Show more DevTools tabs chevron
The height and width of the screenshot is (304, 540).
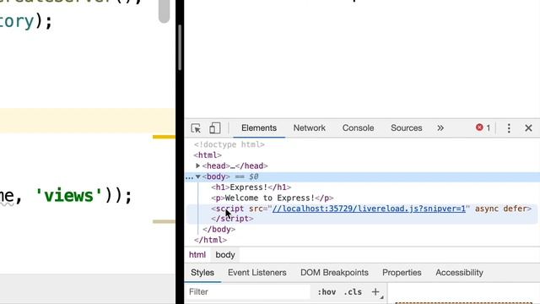(x=440, y=128)
